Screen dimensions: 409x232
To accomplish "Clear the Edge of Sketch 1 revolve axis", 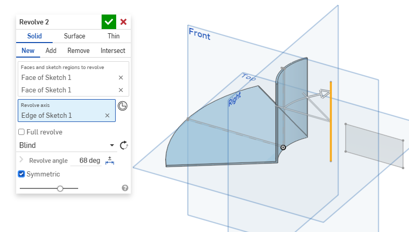I will pyautogui.click(x=107, y=115).
